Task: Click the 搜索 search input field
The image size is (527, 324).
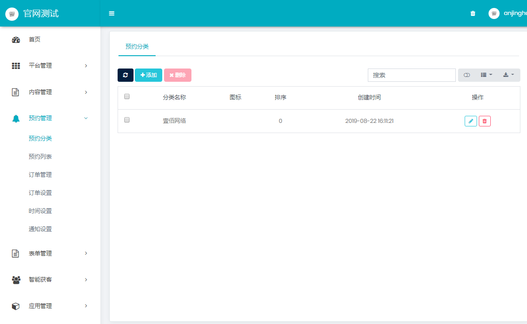Action: 412,75
